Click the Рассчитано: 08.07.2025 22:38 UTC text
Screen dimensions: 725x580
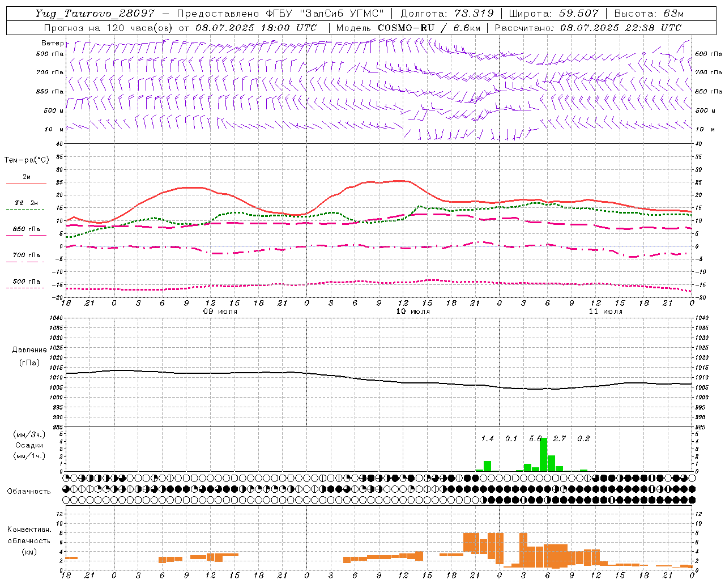coord(588,28)
